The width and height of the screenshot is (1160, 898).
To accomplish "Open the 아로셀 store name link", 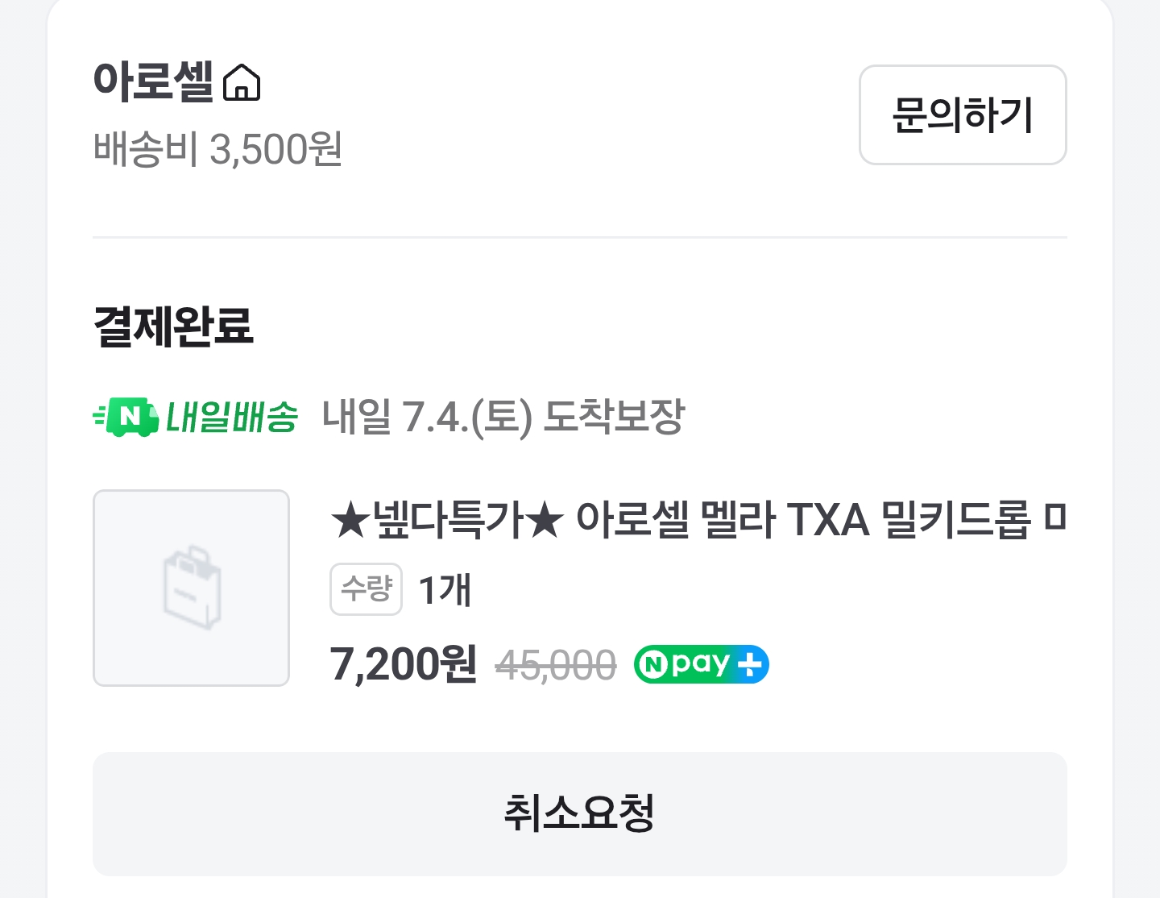I will click(x=153, y=81).
